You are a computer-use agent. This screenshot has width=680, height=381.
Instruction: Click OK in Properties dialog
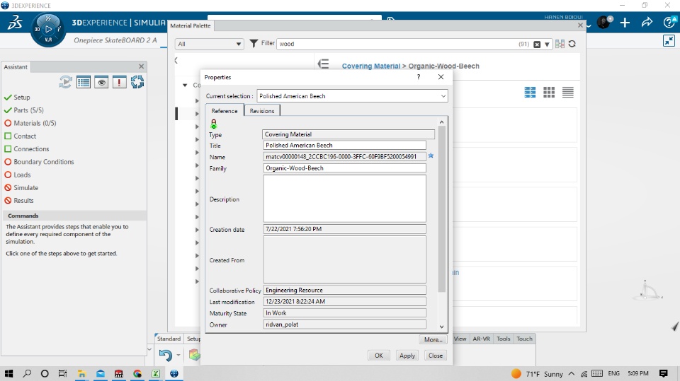[378, 356]
